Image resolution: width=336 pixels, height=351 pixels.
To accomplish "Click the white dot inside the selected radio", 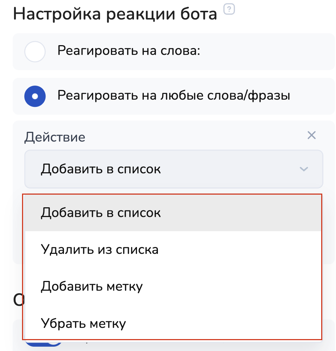I will coord(35,96).
